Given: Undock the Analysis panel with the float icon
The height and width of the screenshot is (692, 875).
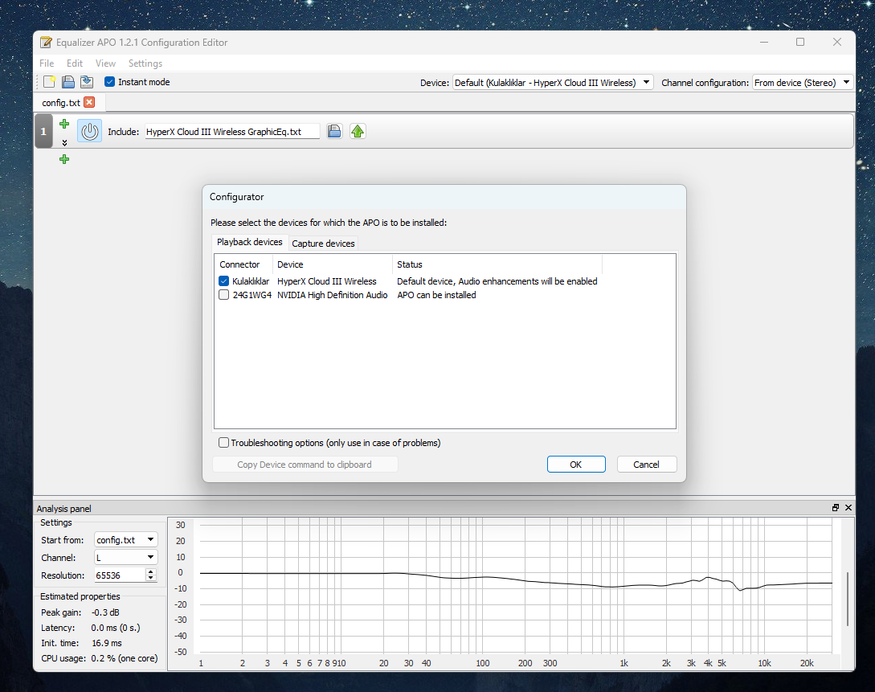Looking at the screenshot, I should point(836,507).
